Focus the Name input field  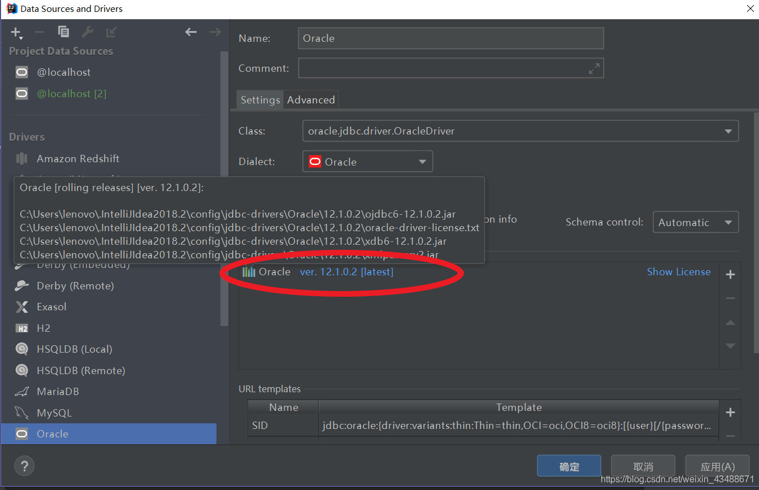coord(451,38)
